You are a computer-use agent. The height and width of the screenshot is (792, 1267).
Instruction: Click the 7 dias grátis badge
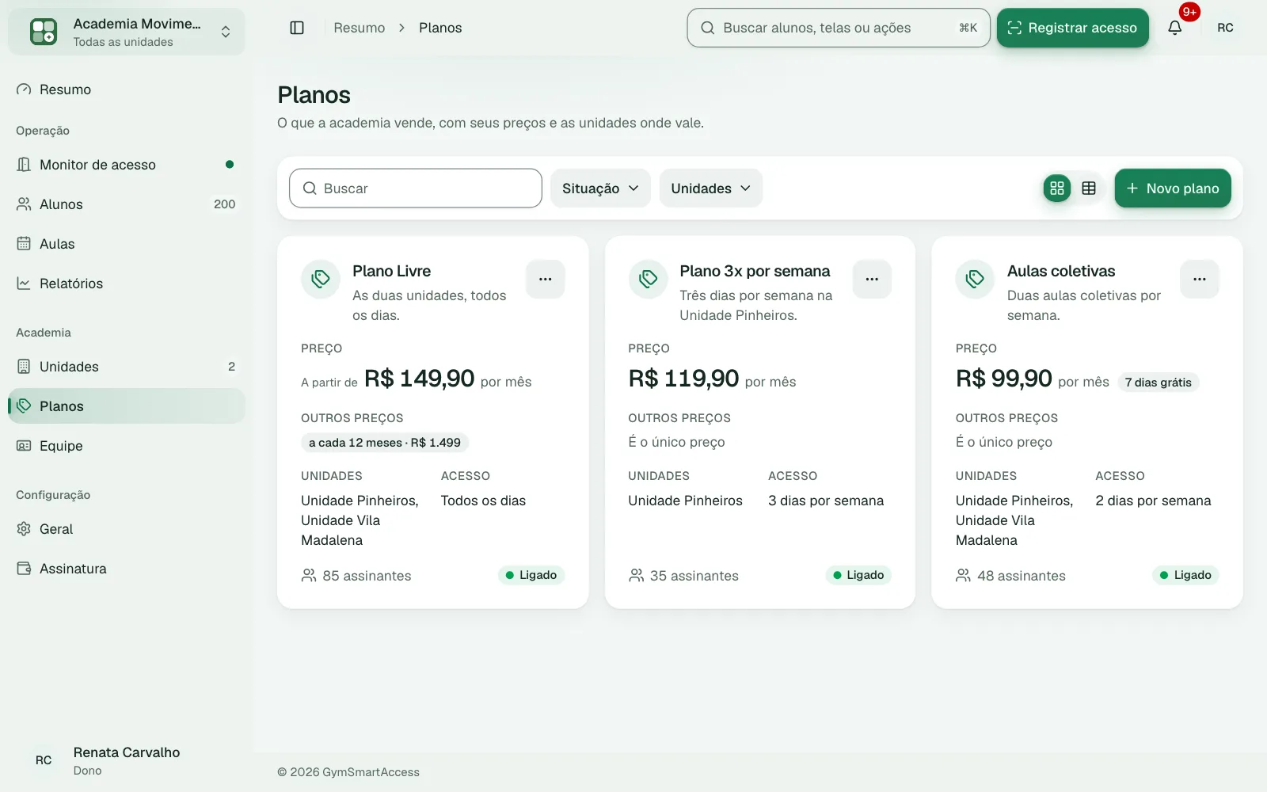pyautogui.click(x=1159, y=383)
